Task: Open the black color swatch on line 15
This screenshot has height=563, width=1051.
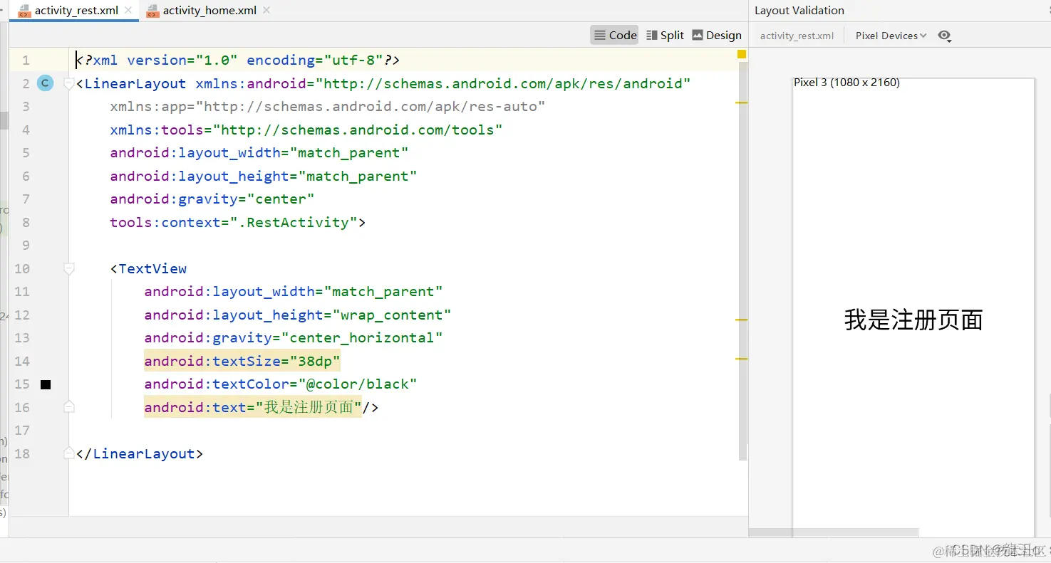Action: tap(46, 384)
